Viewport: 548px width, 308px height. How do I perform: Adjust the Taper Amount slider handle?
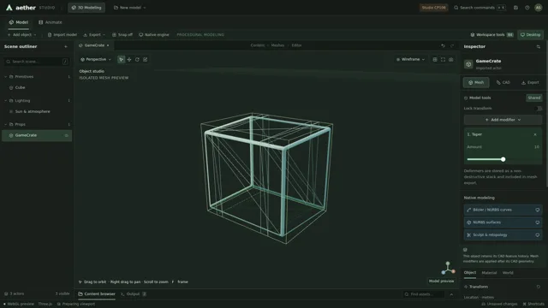(x=503, y=159)
